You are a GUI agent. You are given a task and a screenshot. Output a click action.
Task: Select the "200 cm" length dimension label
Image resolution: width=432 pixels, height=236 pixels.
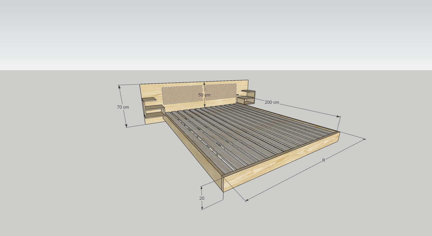pyautogui.click(x=272, y=102)
